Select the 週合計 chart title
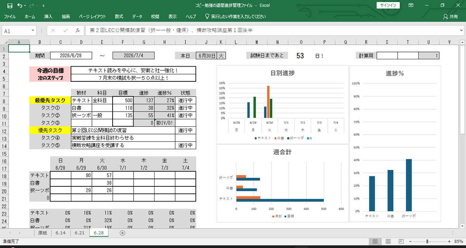 [x=282, y=152]
